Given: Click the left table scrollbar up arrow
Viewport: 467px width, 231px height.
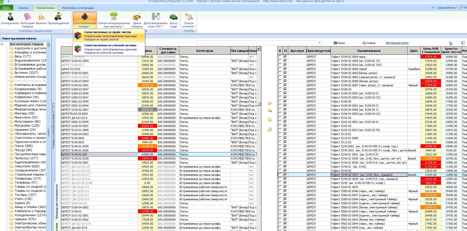Looking at the screenshot, I should click(259, 49).
